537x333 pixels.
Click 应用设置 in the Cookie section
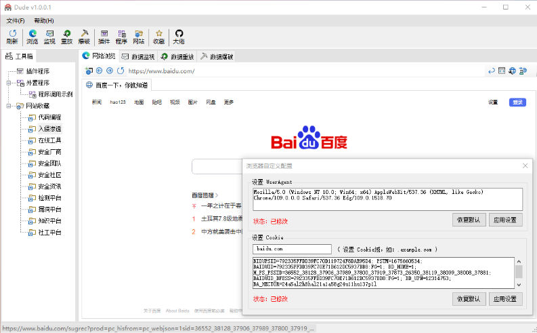coord(505,299)
